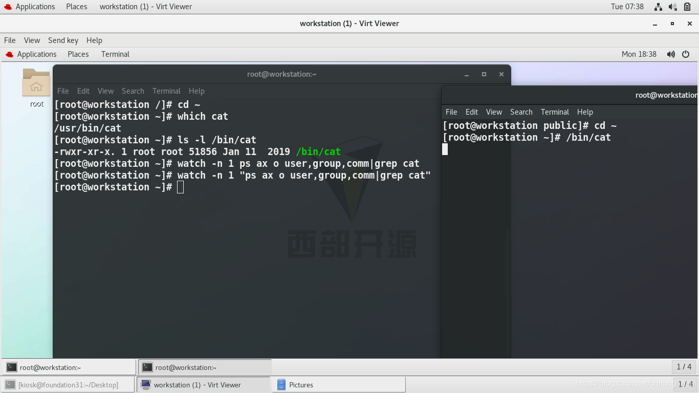The height and width of the screenshot is (393, 699).
Task: Click the power icon in guest top bar
Action: pos(685,54)
